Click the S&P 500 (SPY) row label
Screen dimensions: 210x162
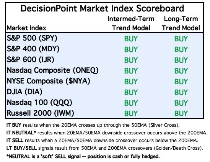pos(32,38)
